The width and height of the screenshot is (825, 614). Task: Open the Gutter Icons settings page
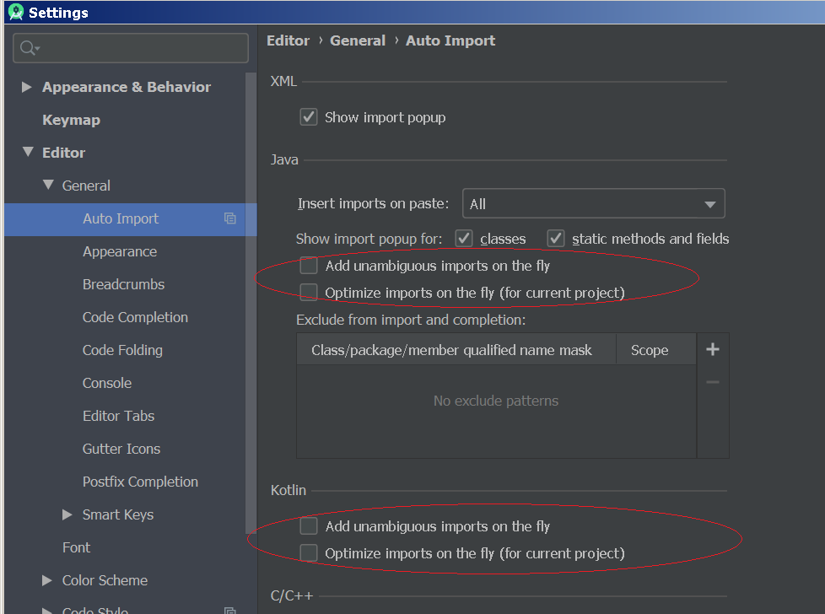[x=121, y=449]
